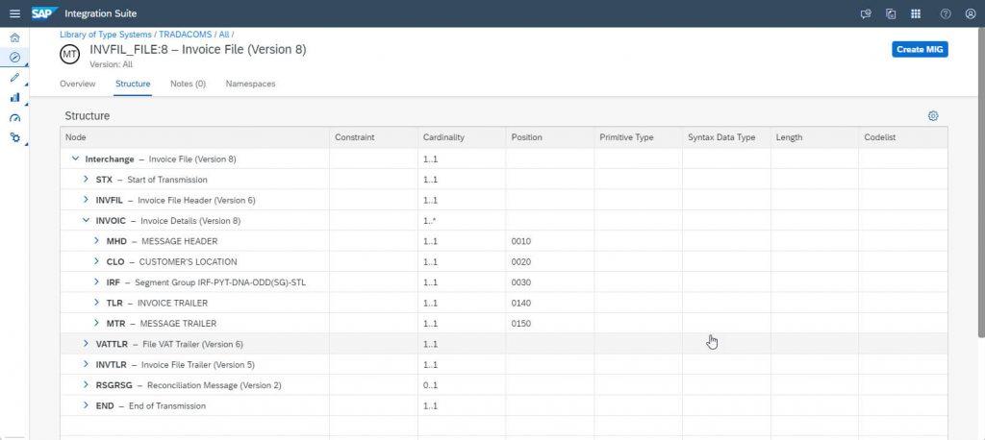Screen dimensions: 985x440
Task: Click the Syntax Data Type column header
Action: pyautogui.click(x=726, y=137)
